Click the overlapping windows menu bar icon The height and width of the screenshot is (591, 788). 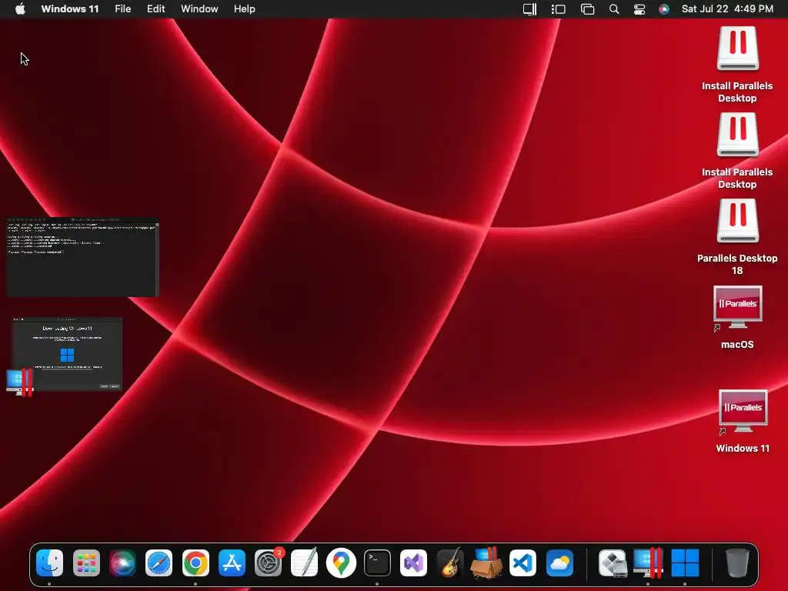pyautogui.click(x=587, y=9)
